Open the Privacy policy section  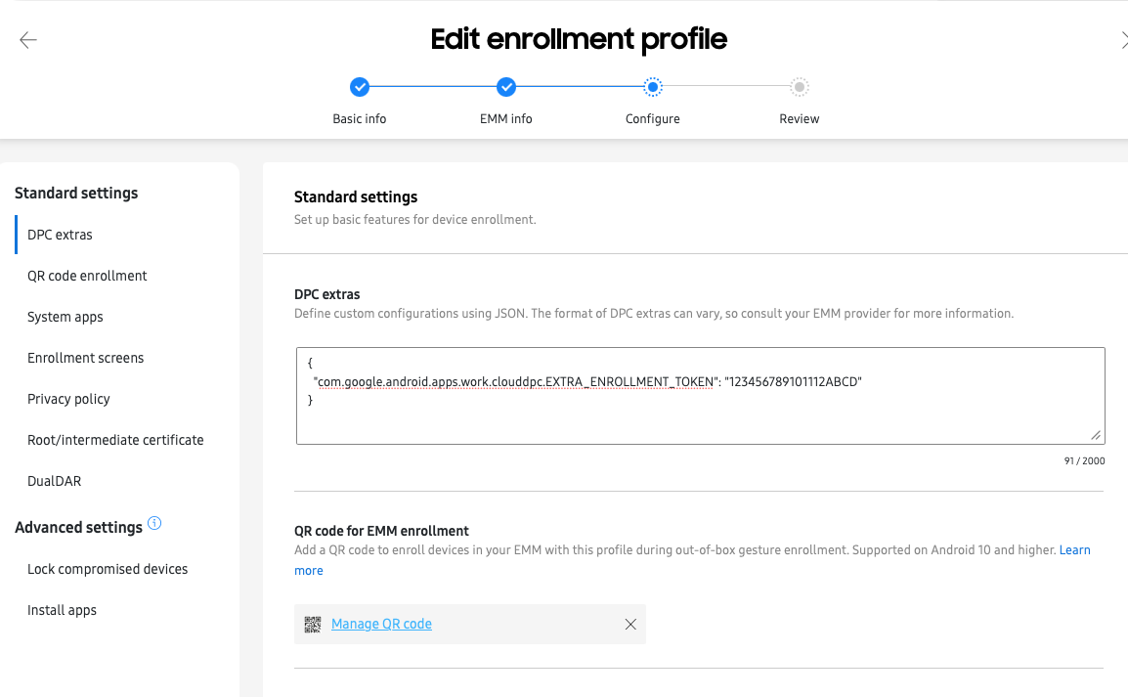(x=68, y=399)
